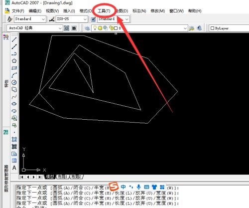Click the Sogou input method S logo
The height and width of the screenshot is (208, 249).
tap(114, 187)
